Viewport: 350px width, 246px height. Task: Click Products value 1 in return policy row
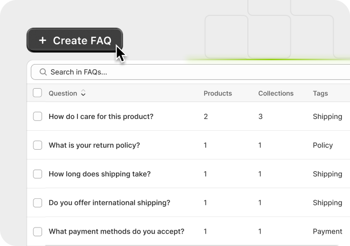click(205, 145)
